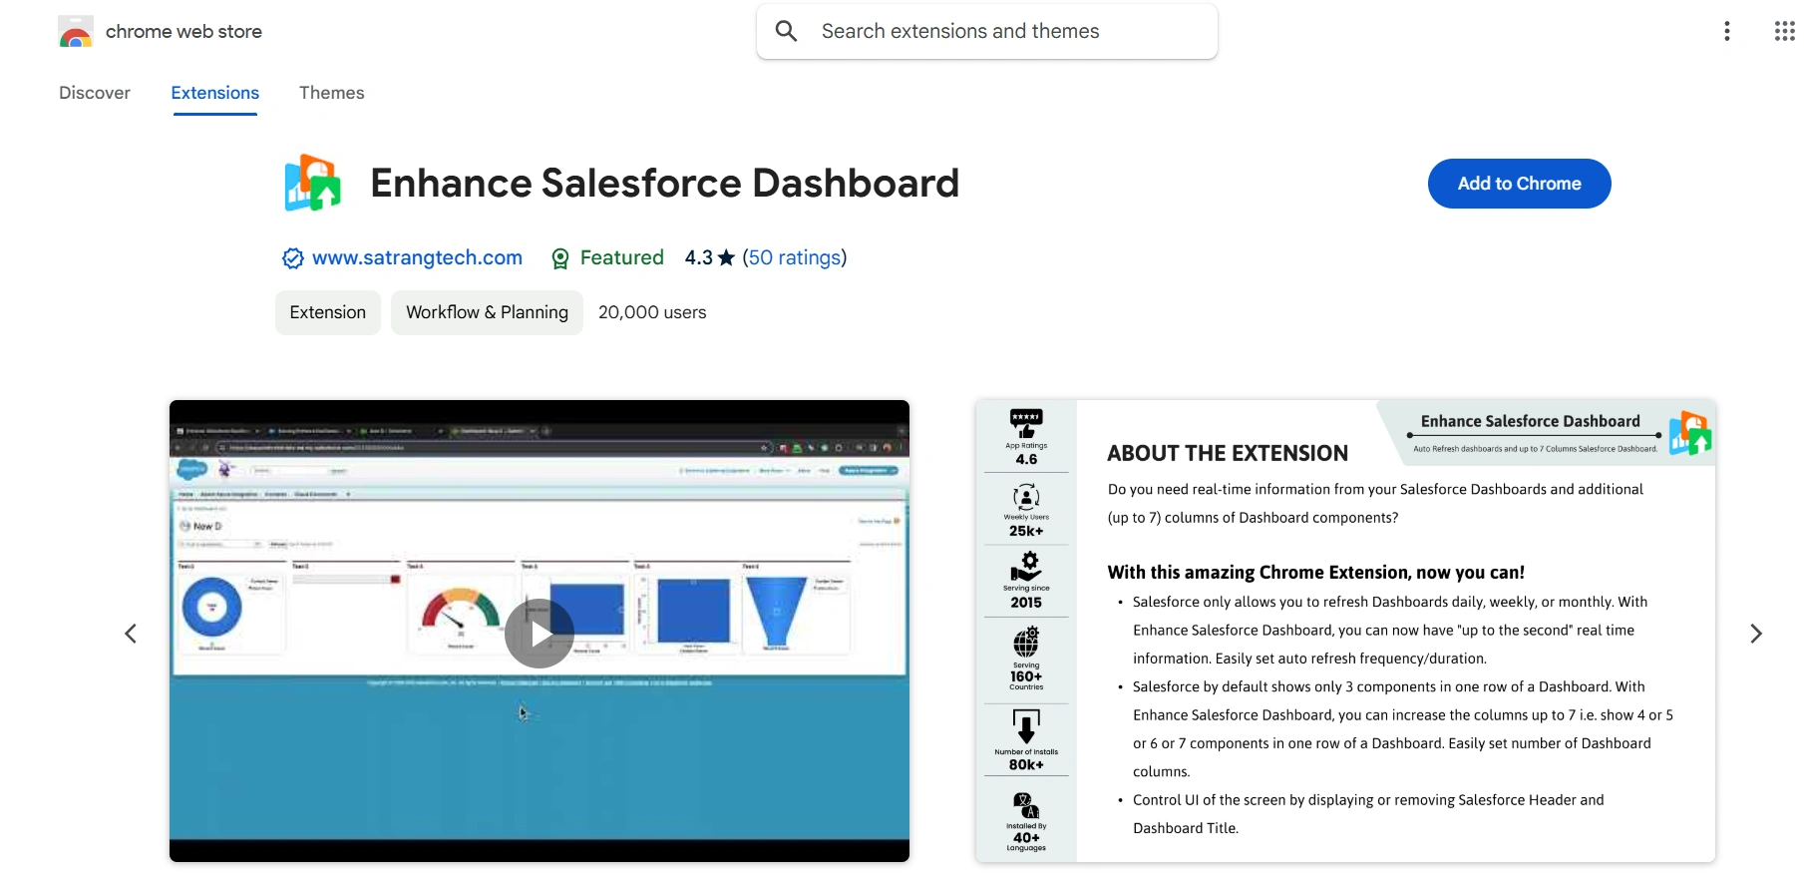Screen dimensions: 1804x880
Task: Open the www.satrangtech.com publisher link
Action: tap(417, 257)
